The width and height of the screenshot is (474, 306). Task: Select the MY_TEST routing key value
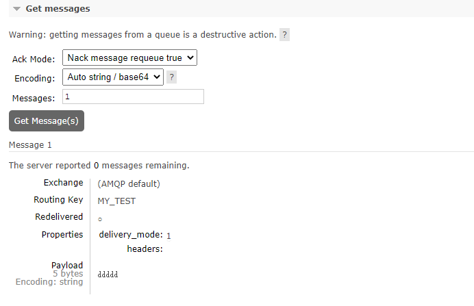pos(116,201)
